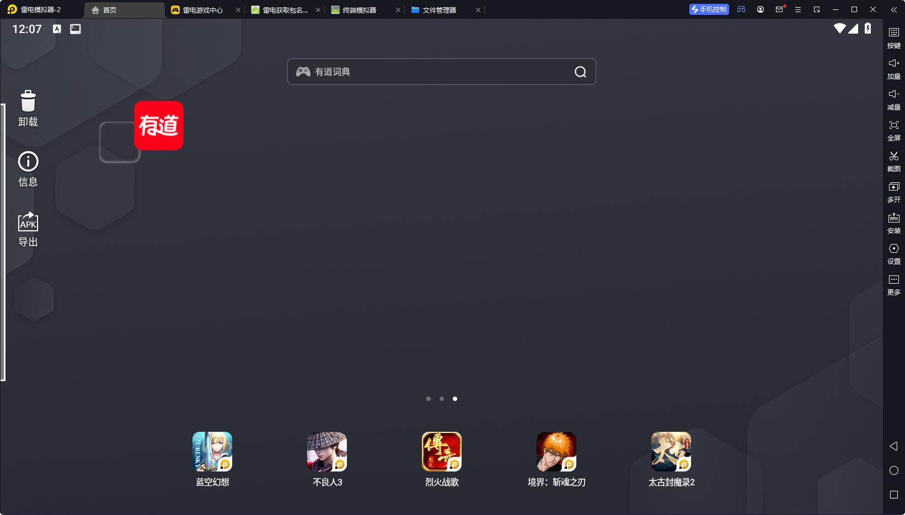Tap the Android home circle button

coord(894,470)
